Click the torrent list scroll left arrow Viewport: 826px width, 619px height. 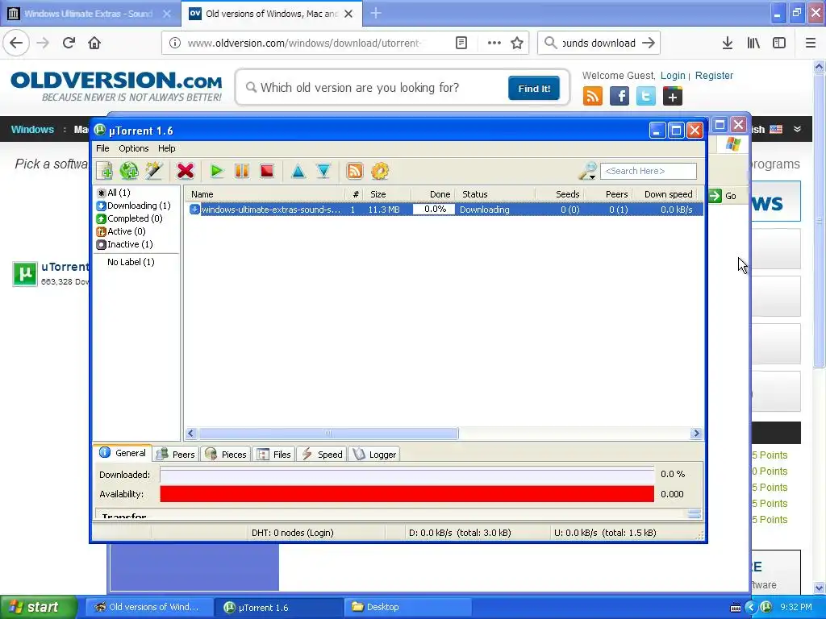[191, 433]
